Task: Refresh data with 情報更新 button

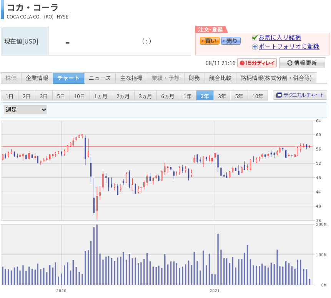Action: (x=302, y=63)
